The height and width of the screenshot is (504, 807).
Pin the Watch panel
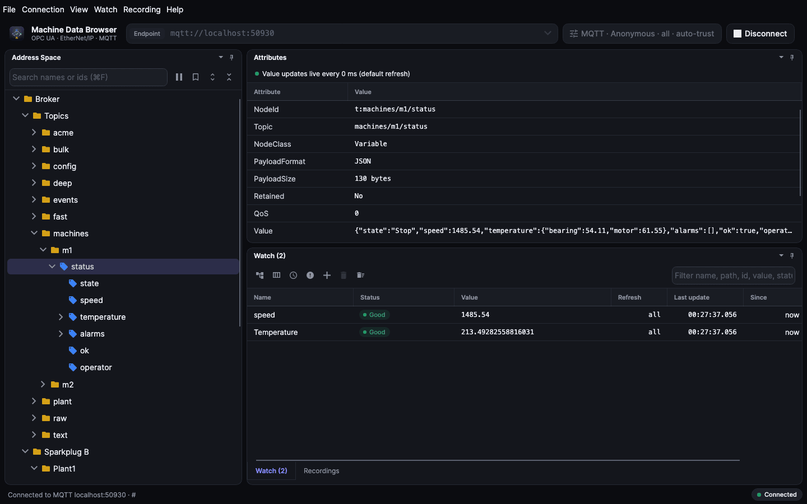pyautogui.click(x=792, y=255)
